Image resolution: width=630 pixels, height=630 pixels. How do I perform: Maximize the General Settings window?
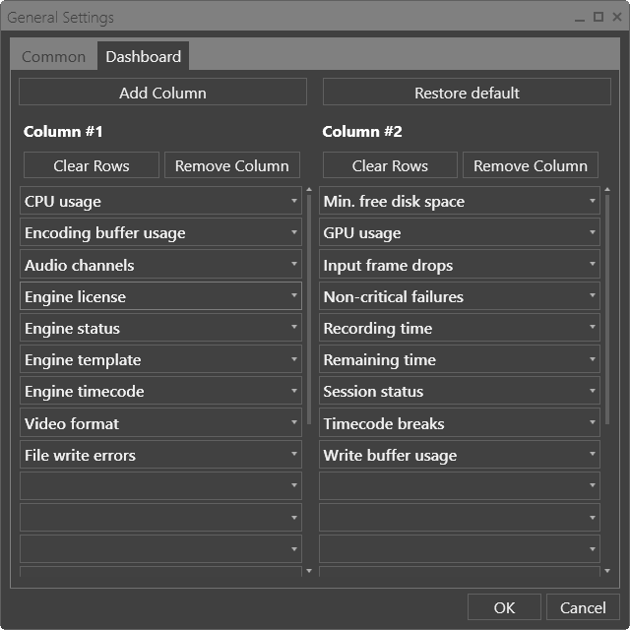point(598,17)
